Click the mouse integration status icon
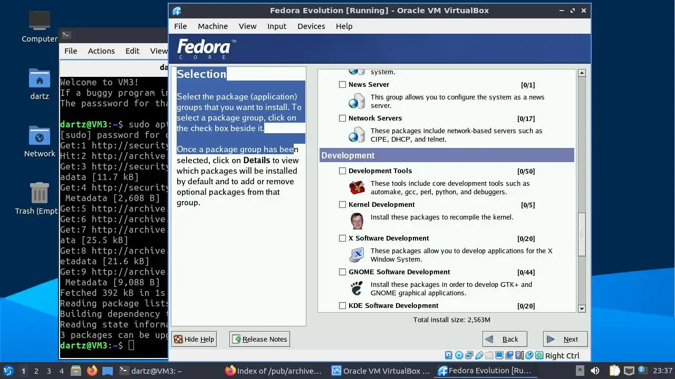This screenshot has height=379, width=675. click(529, 355)
